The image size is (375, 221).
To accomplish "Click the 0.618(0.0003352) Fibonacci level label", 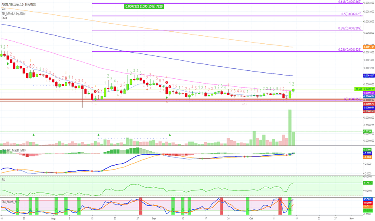I will coord(350,2).
